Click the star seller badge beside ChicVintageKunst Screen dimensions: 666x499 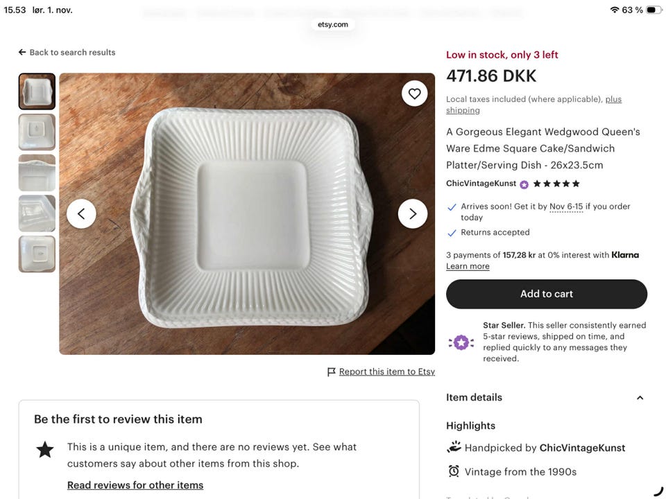tap(524, 184)
